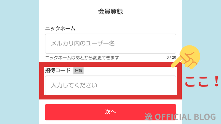Click the 入力してください placeholder text

74,85
